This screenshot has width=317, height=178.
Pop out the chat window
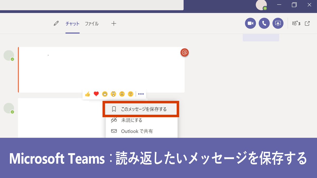coord(307,23)
